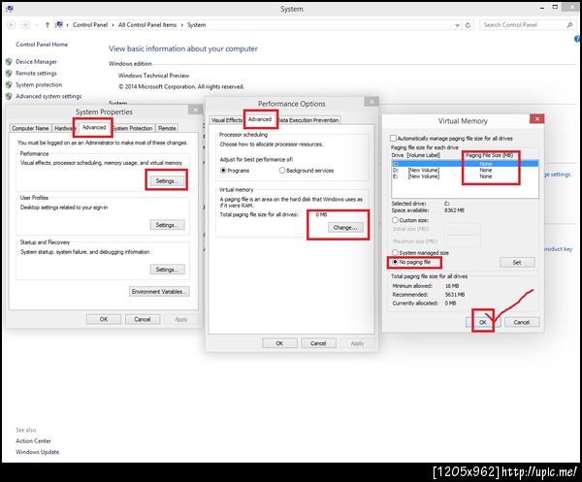Open the Control Panel Home link
Image resolution: width=582 pixels, height=482 pixels.
[x=42, y=45]
